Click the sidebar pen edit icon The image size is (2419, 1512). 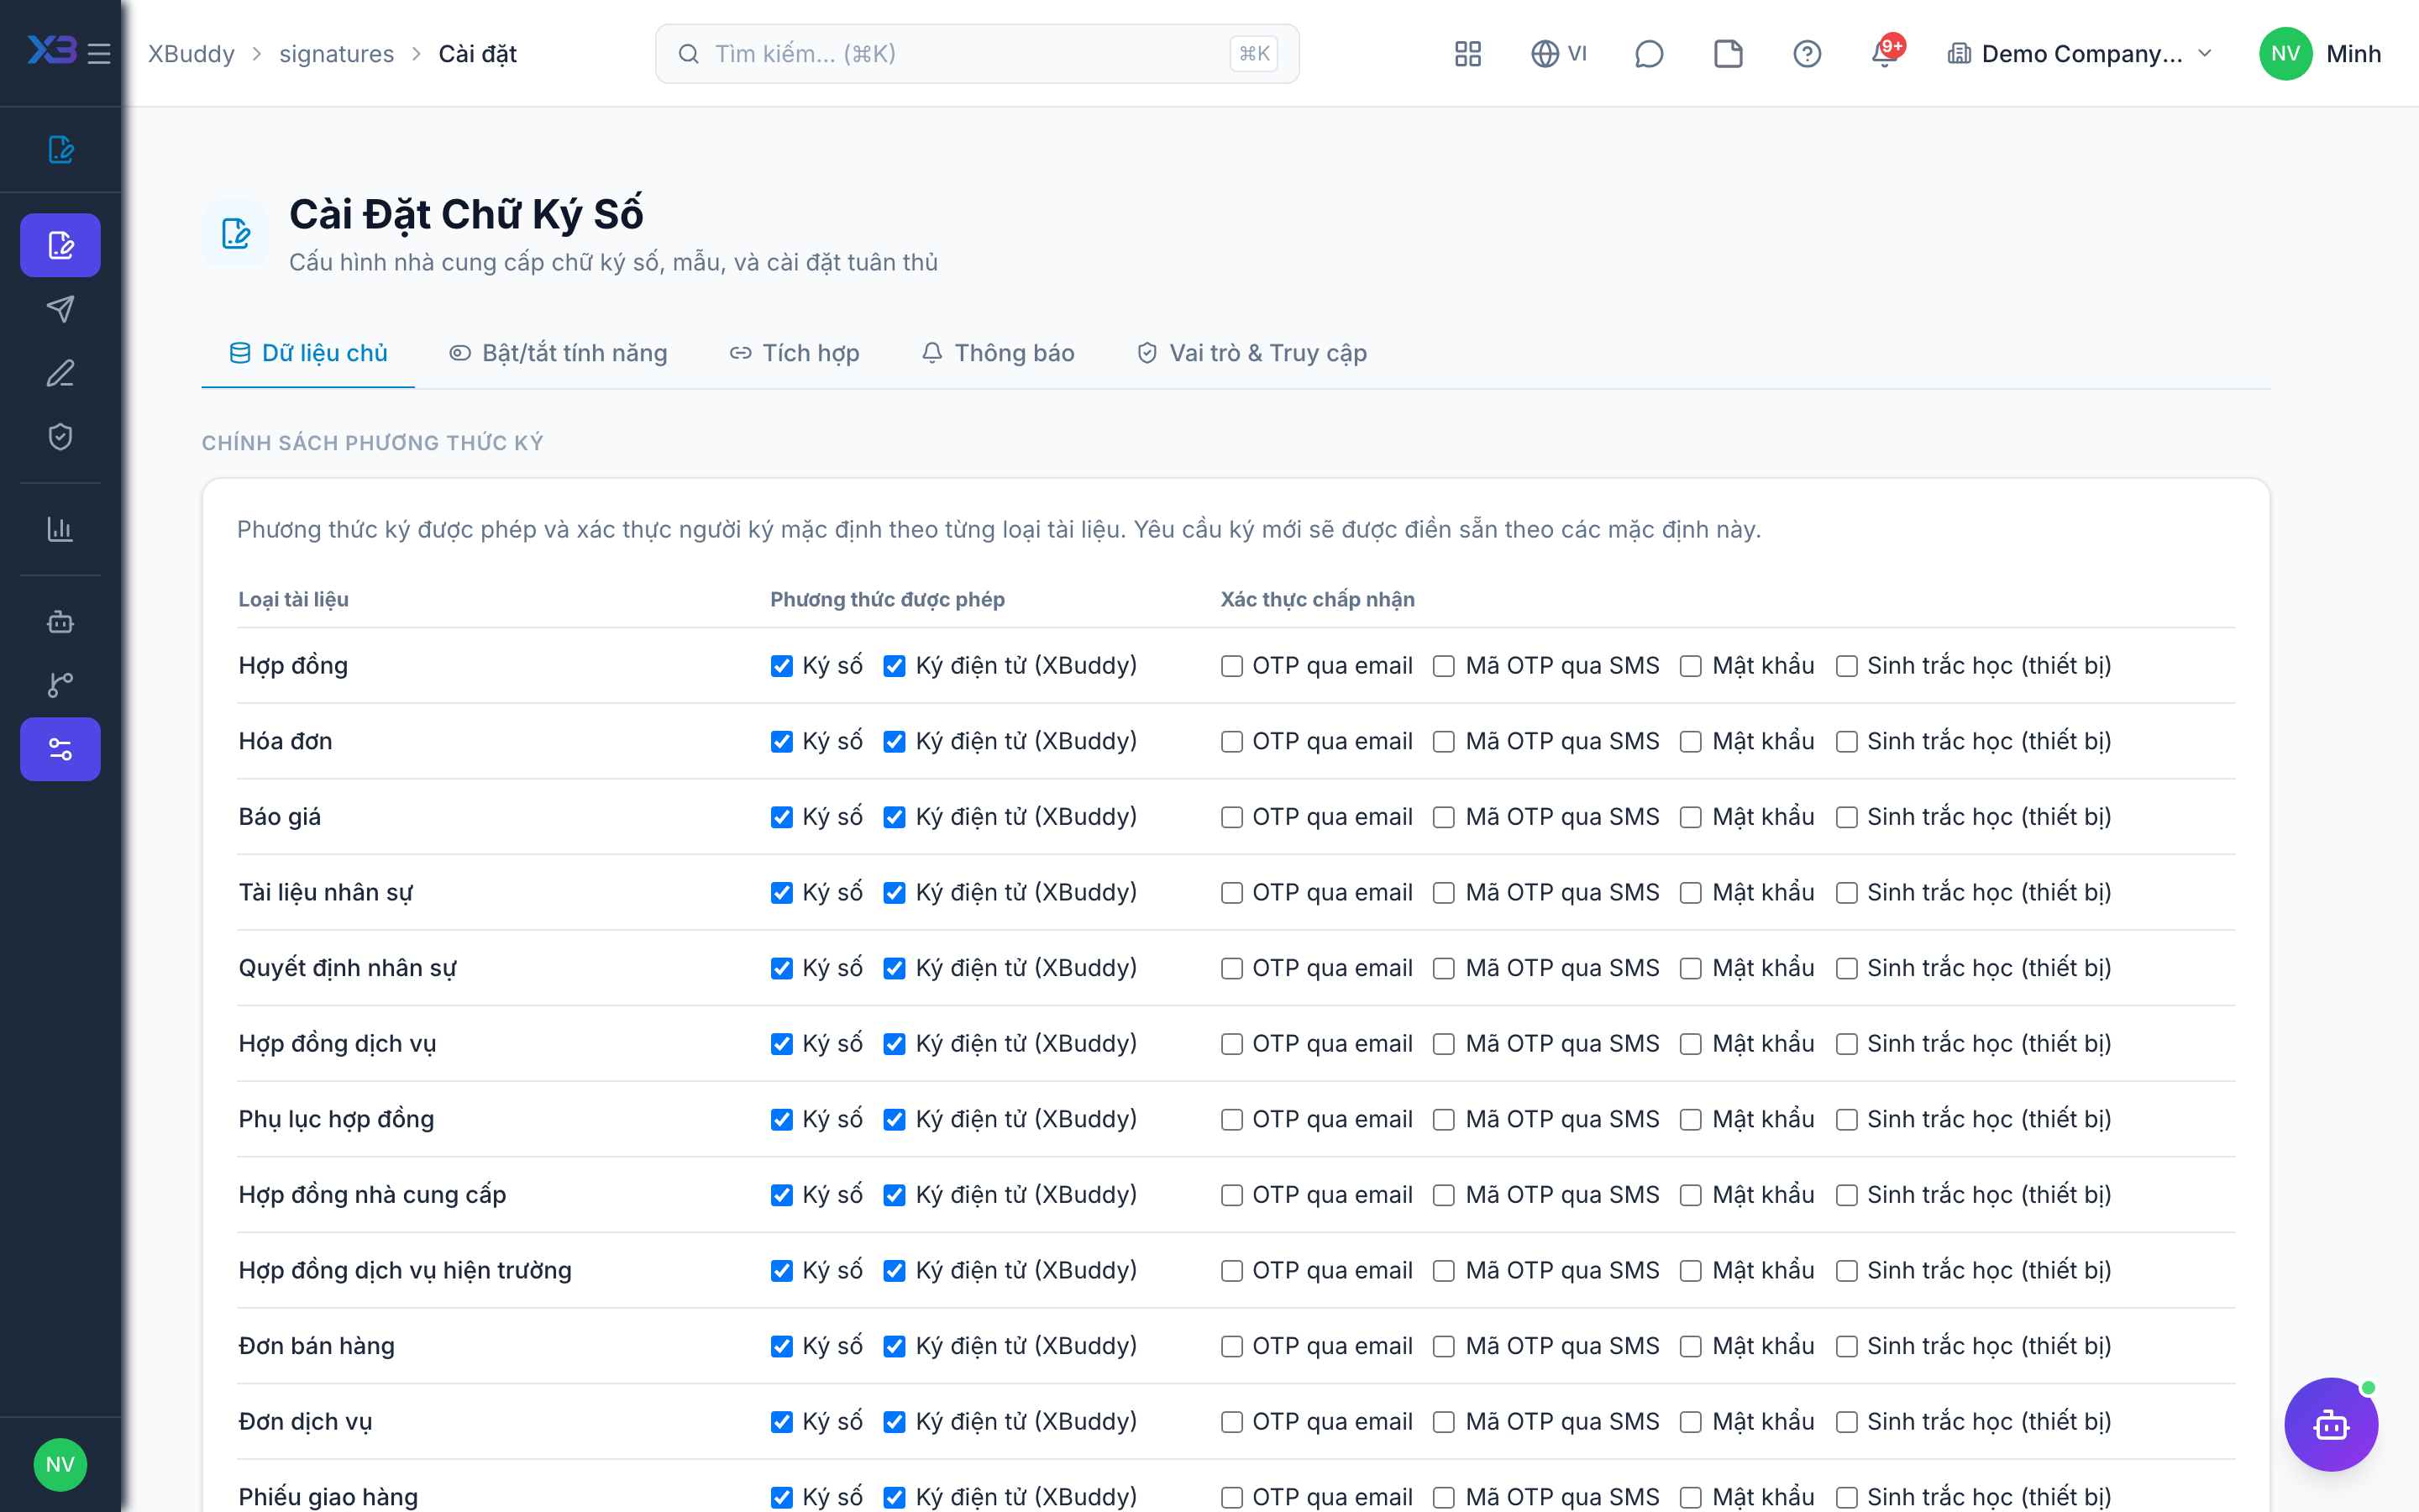60,373
